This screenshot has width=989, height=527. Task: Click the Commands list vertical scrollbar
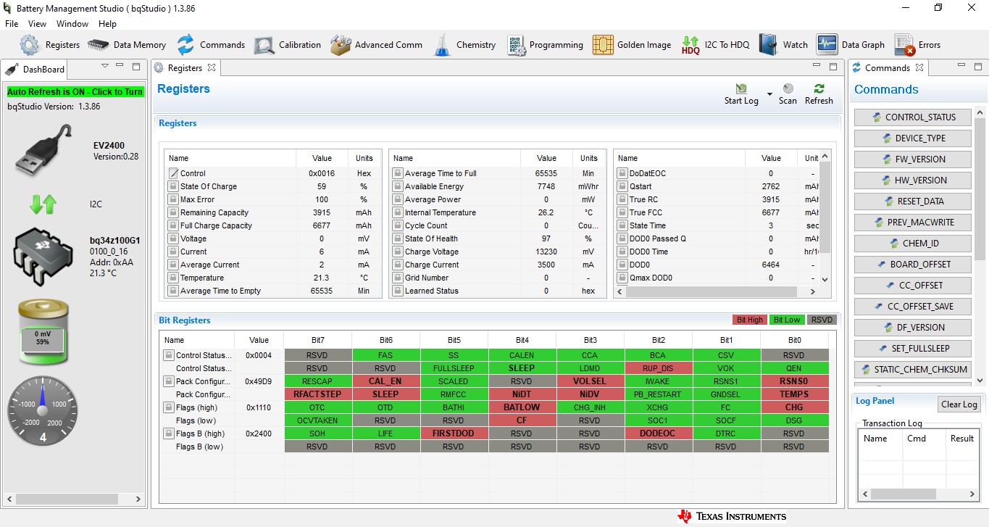tap(980, 246)
